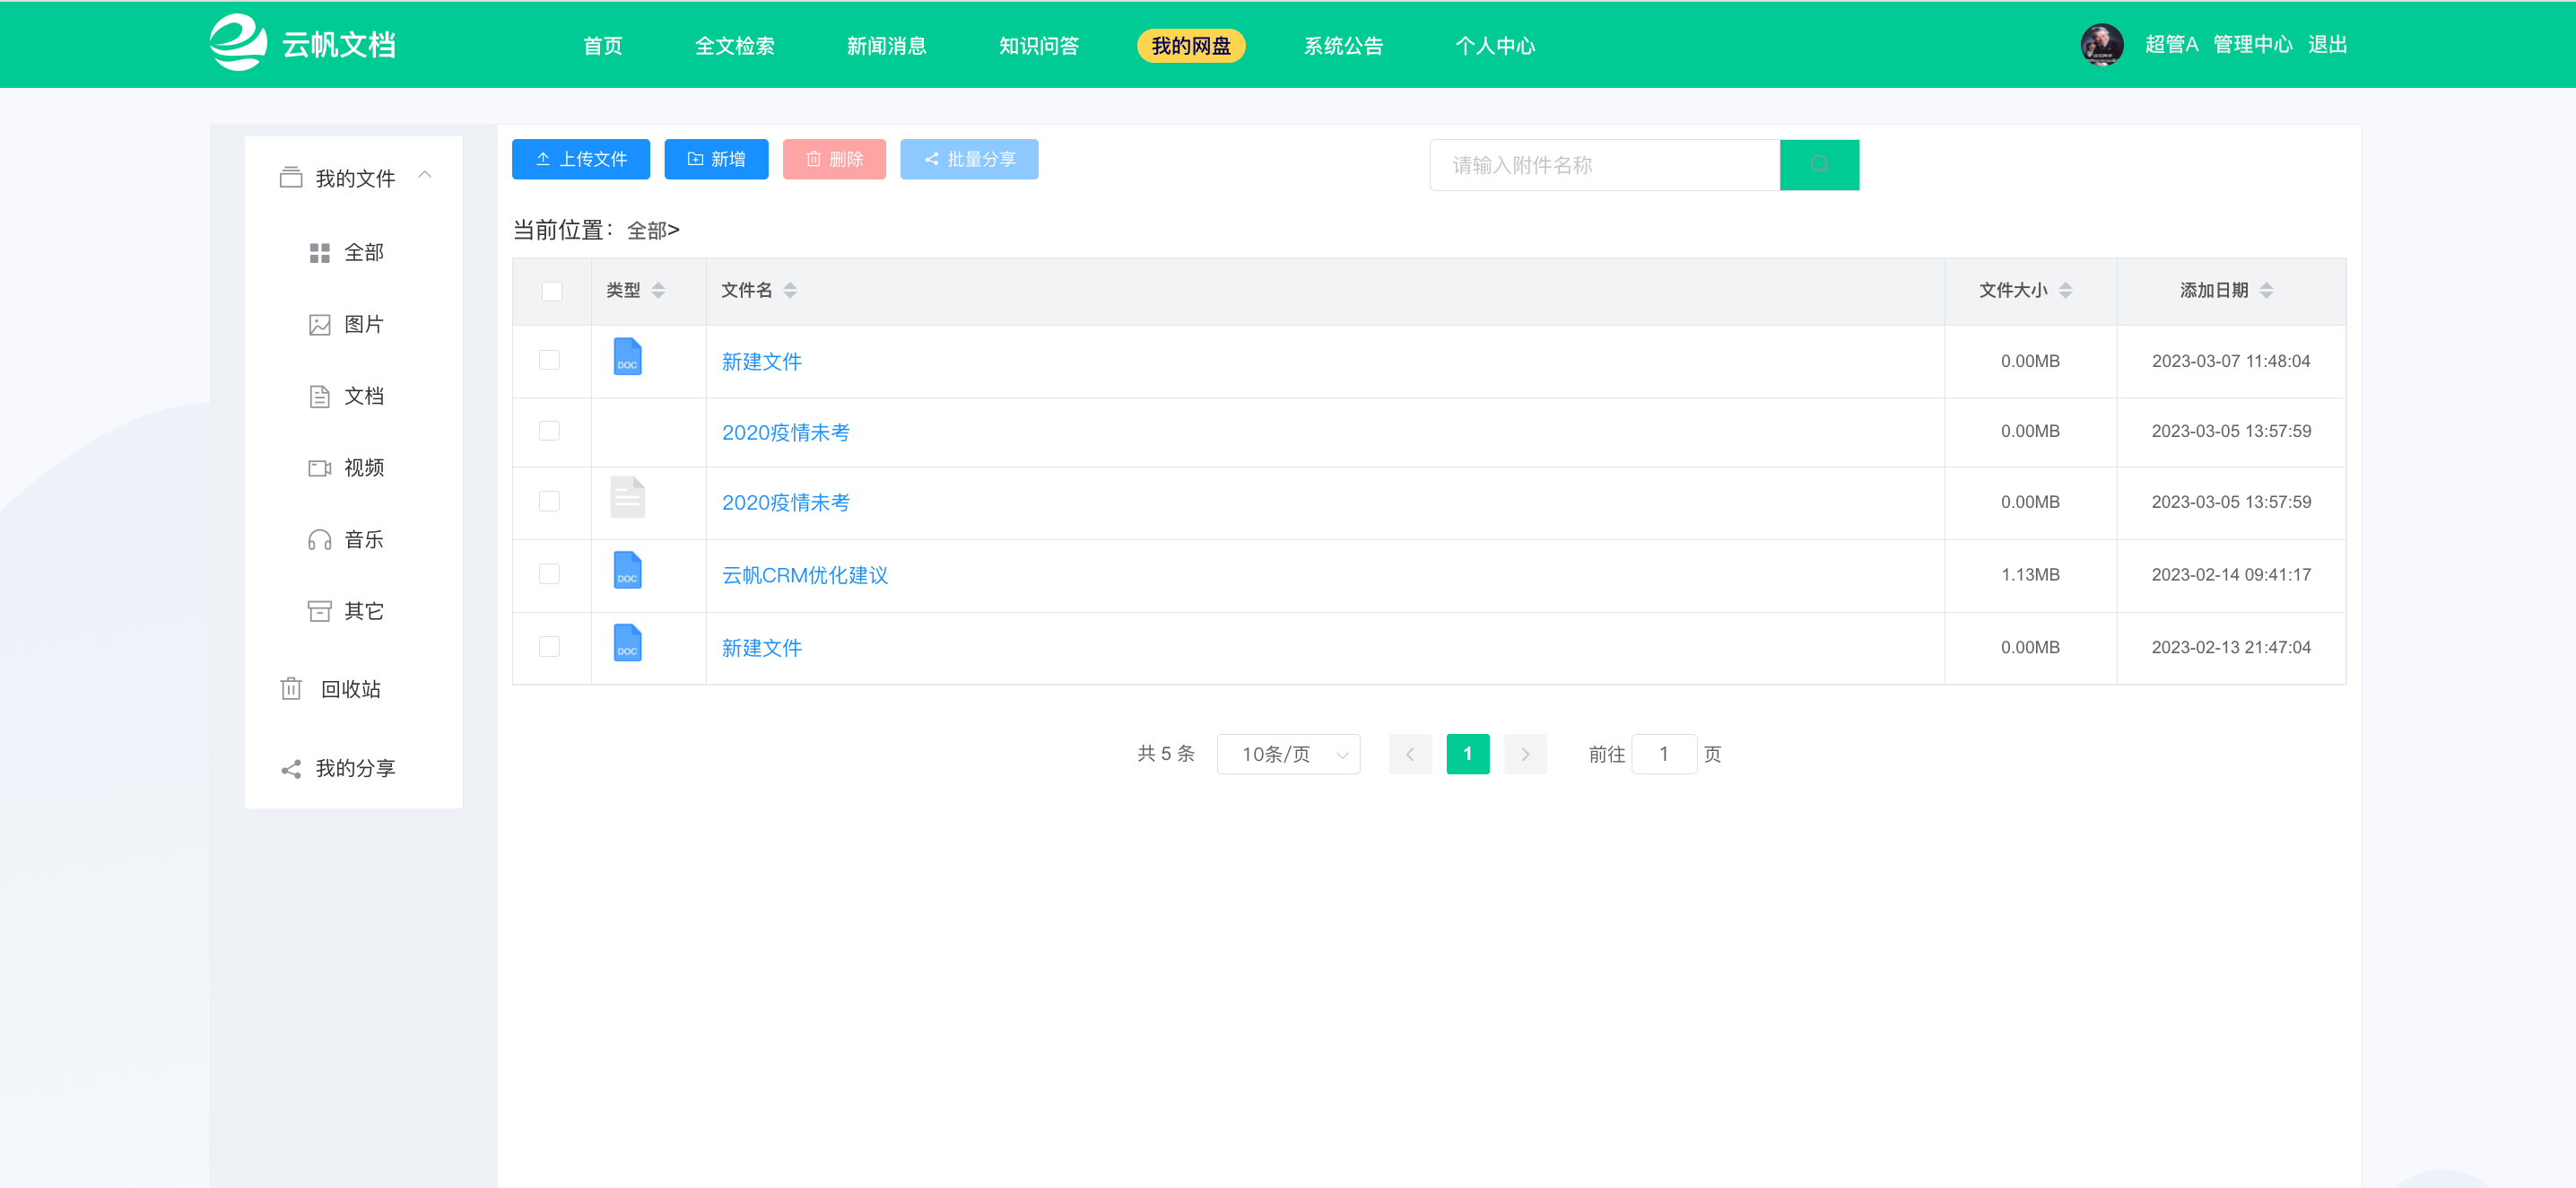Click the 批量分享 button
The width and height of the screenshot is (2576, 1188).
click(x=969, y=159)
